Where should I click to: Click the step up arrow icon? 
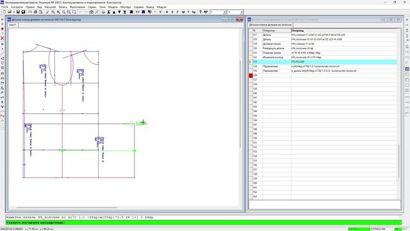coord(114,12)
